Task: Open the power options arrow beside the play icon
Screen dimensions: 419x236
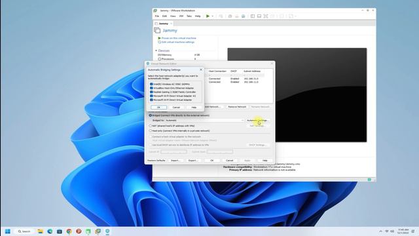Action: [213, 16]
